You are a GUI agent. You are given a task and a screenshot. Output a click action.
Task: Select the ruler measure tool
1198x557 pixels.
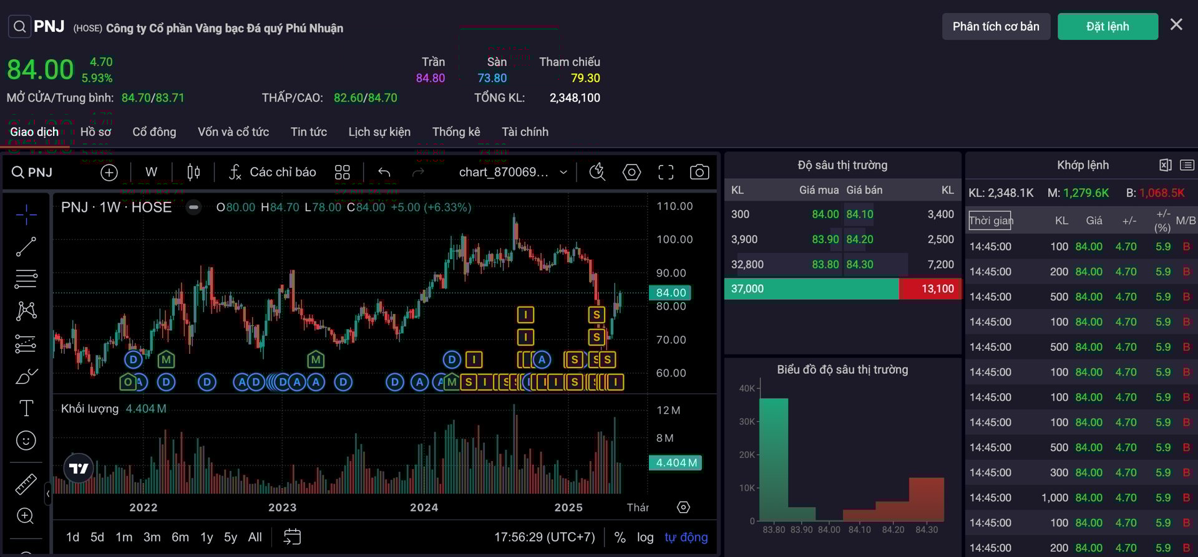pyautogui.click(x=26, y=484)
